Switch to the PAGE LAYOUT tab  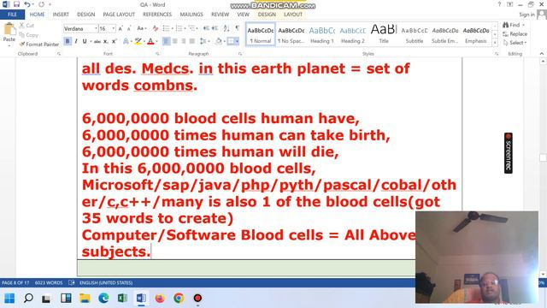coord(119,15)
